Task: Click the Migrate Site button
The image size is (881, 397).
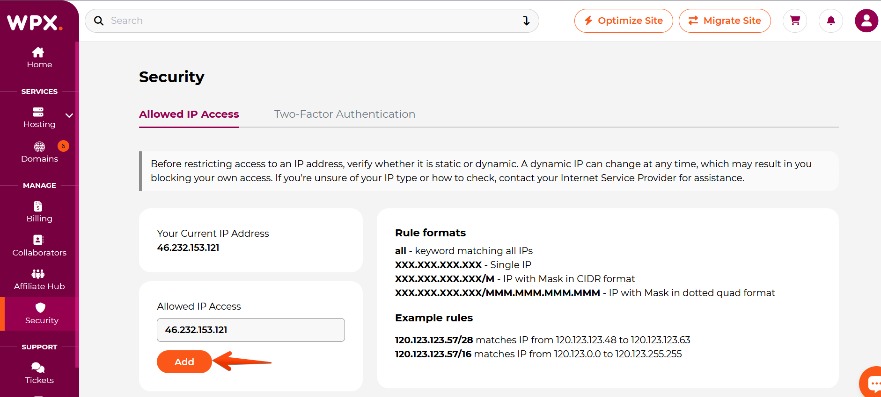Action: coord(725,21)
